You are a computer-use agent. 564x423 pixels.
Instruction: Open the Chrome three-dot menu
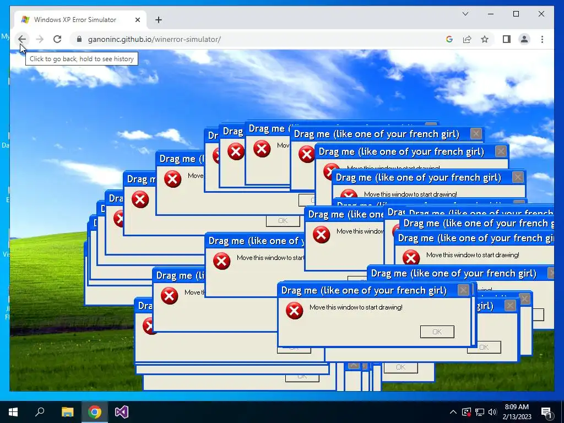click(542, 39)
